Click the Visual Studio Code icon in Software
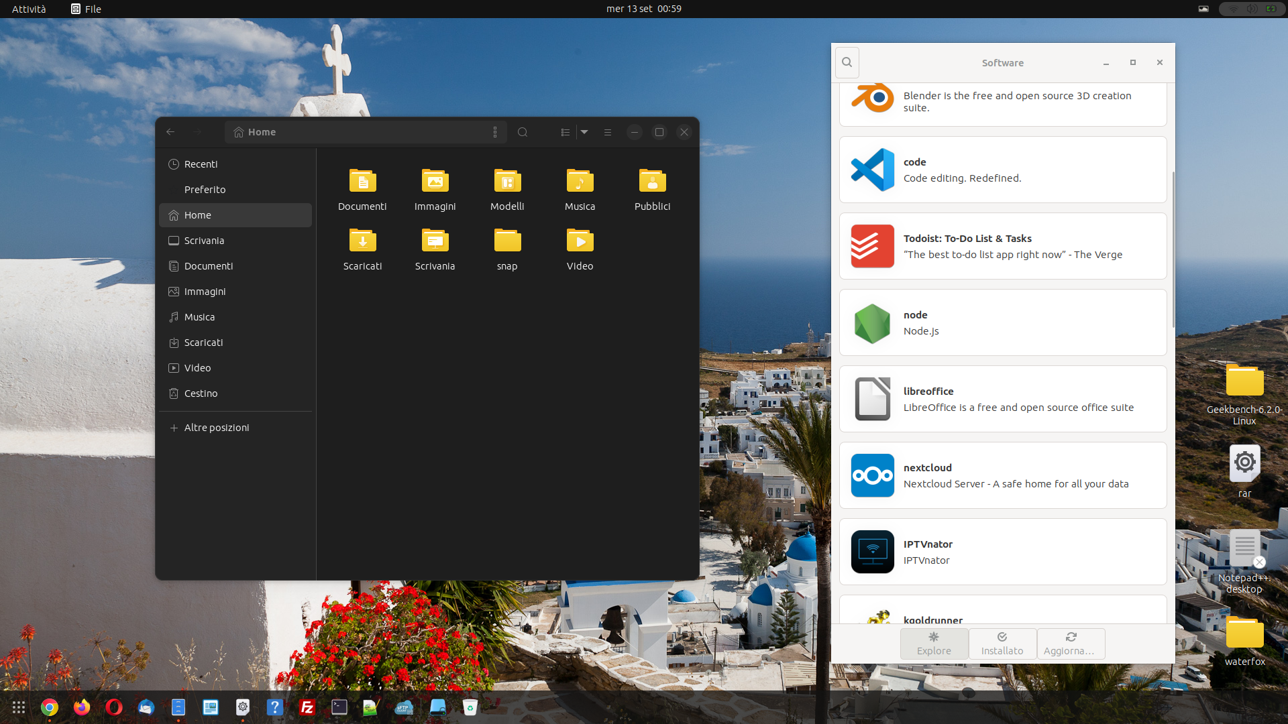This screenshot has height=724, width=1288. click(872, 170)
